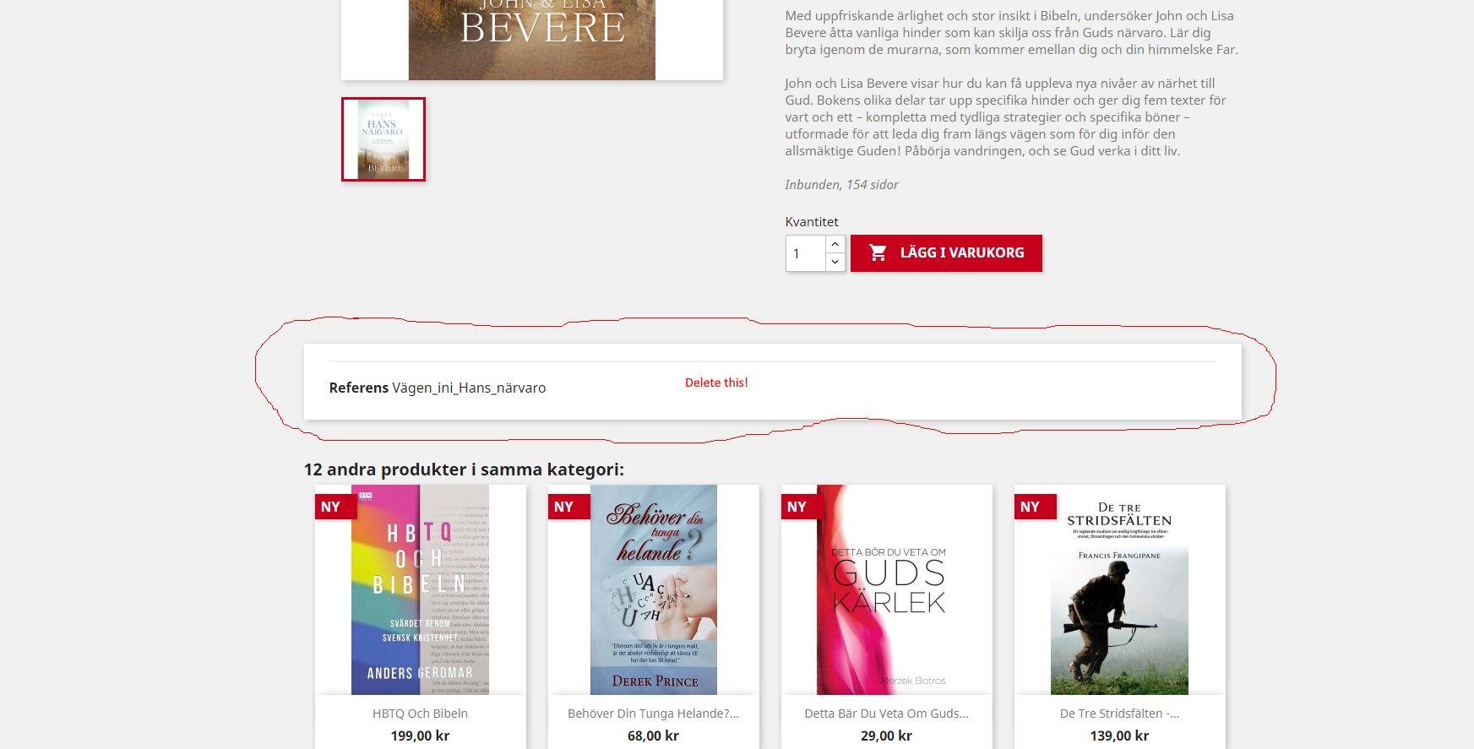Click the 199,00 kr price
Screen dimensions: 1474x749
coord(420,735)
